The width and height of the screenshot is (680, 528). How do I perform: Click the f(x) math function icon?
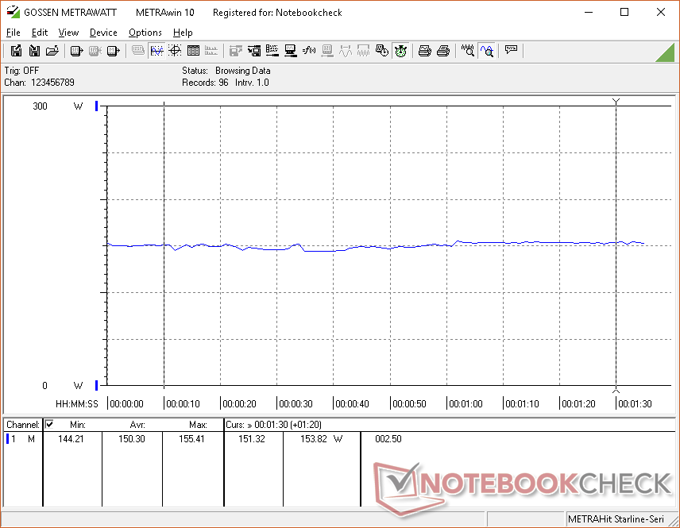click(x=309, y=51)
